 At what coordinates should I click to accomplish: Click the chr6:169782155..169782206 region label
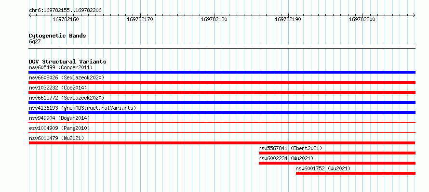click(65, 11)
